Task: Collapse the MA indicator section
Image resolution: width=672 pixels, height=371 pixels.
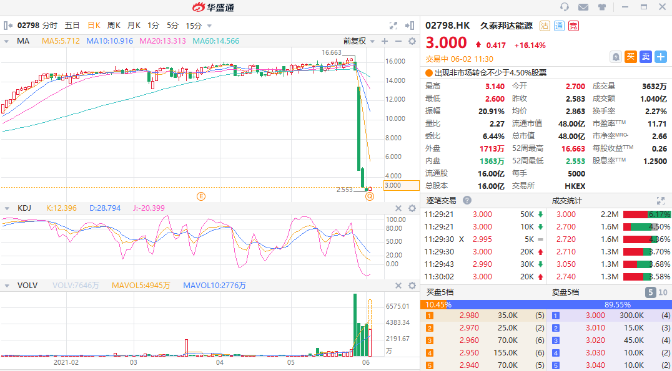Action: pos(7,41)
